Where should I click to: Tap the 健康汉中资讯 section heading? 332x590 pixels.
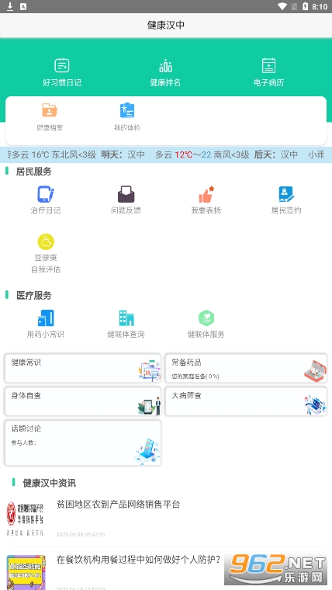[50, 483]
